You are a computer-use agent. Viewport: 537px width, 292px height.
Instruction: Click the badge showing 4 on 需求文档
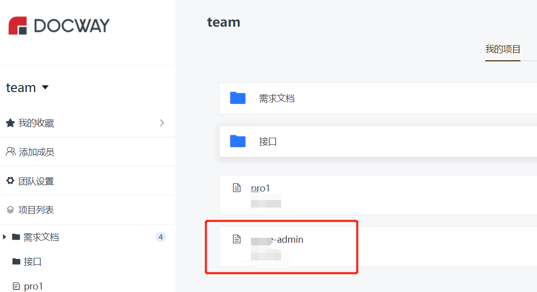pyautogui.click(x=161, y=236)
